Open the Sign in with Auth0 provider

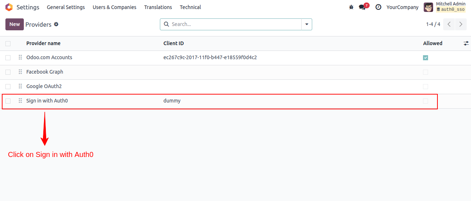tap(47, 101)
